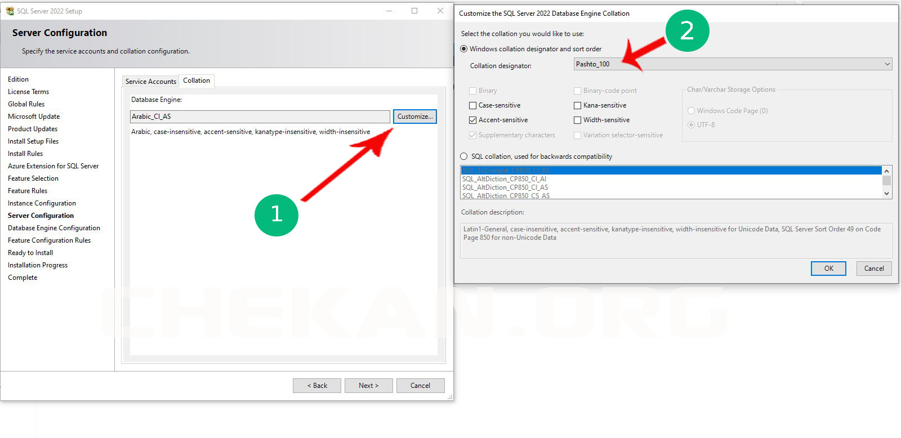This screenshot has height=438, width=901.
Task: Switch to the Collation tab
Action: pos(197,81)
